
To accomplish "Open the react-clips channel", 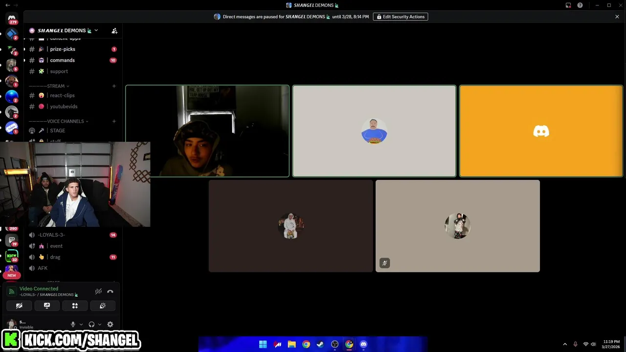I will [72, 95].
